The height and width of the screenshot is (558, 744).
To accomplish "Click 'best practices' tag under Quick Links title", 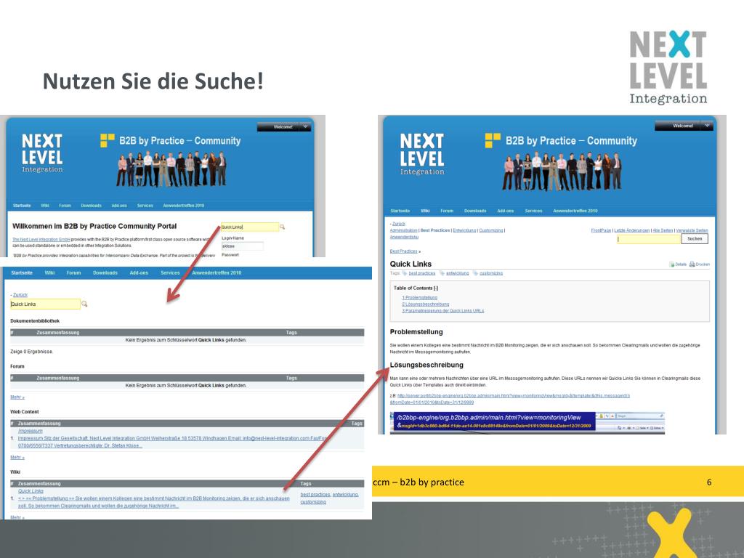I will click(422, 273).
